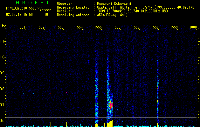Click the Ogata-vill. Akita-Pref. JAPAN location text
This screenshot has height=127, width=200.
[146, 7]
